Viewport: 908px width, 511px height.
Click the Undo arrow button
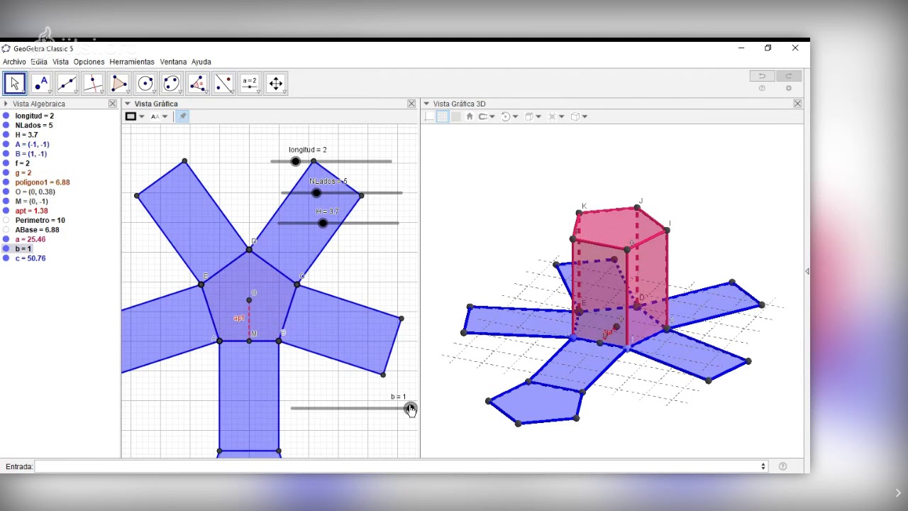click(x=762, y=76)
